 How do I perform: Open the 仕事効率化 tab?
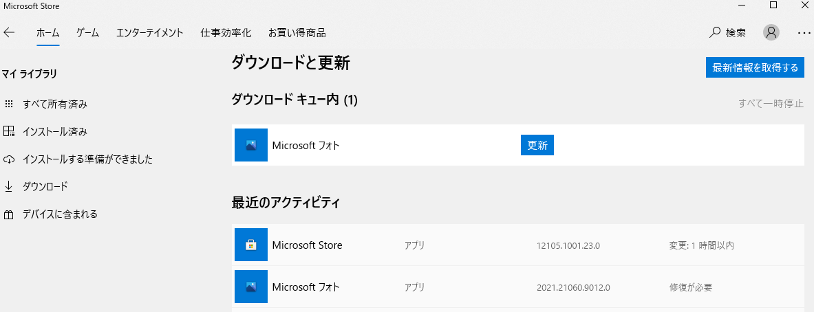[226, 33]
